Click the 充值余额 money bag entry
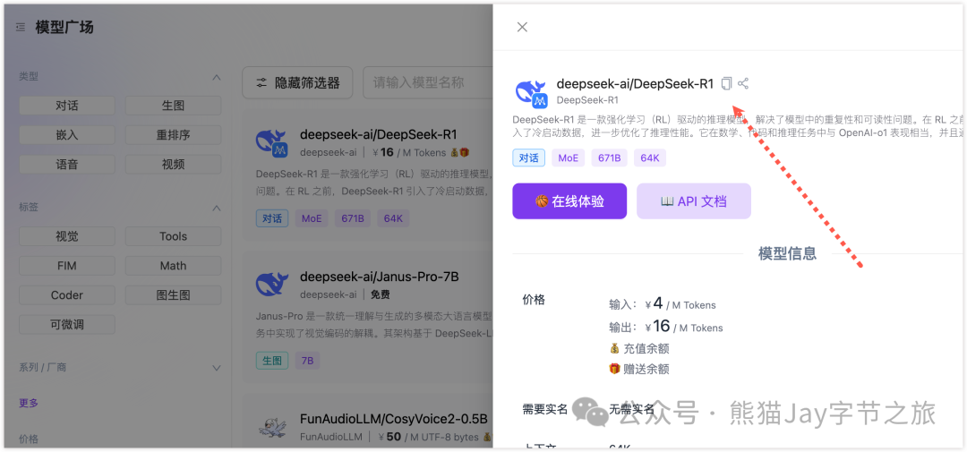The height and width of the screenshot is (452, 967). point(639,348)
